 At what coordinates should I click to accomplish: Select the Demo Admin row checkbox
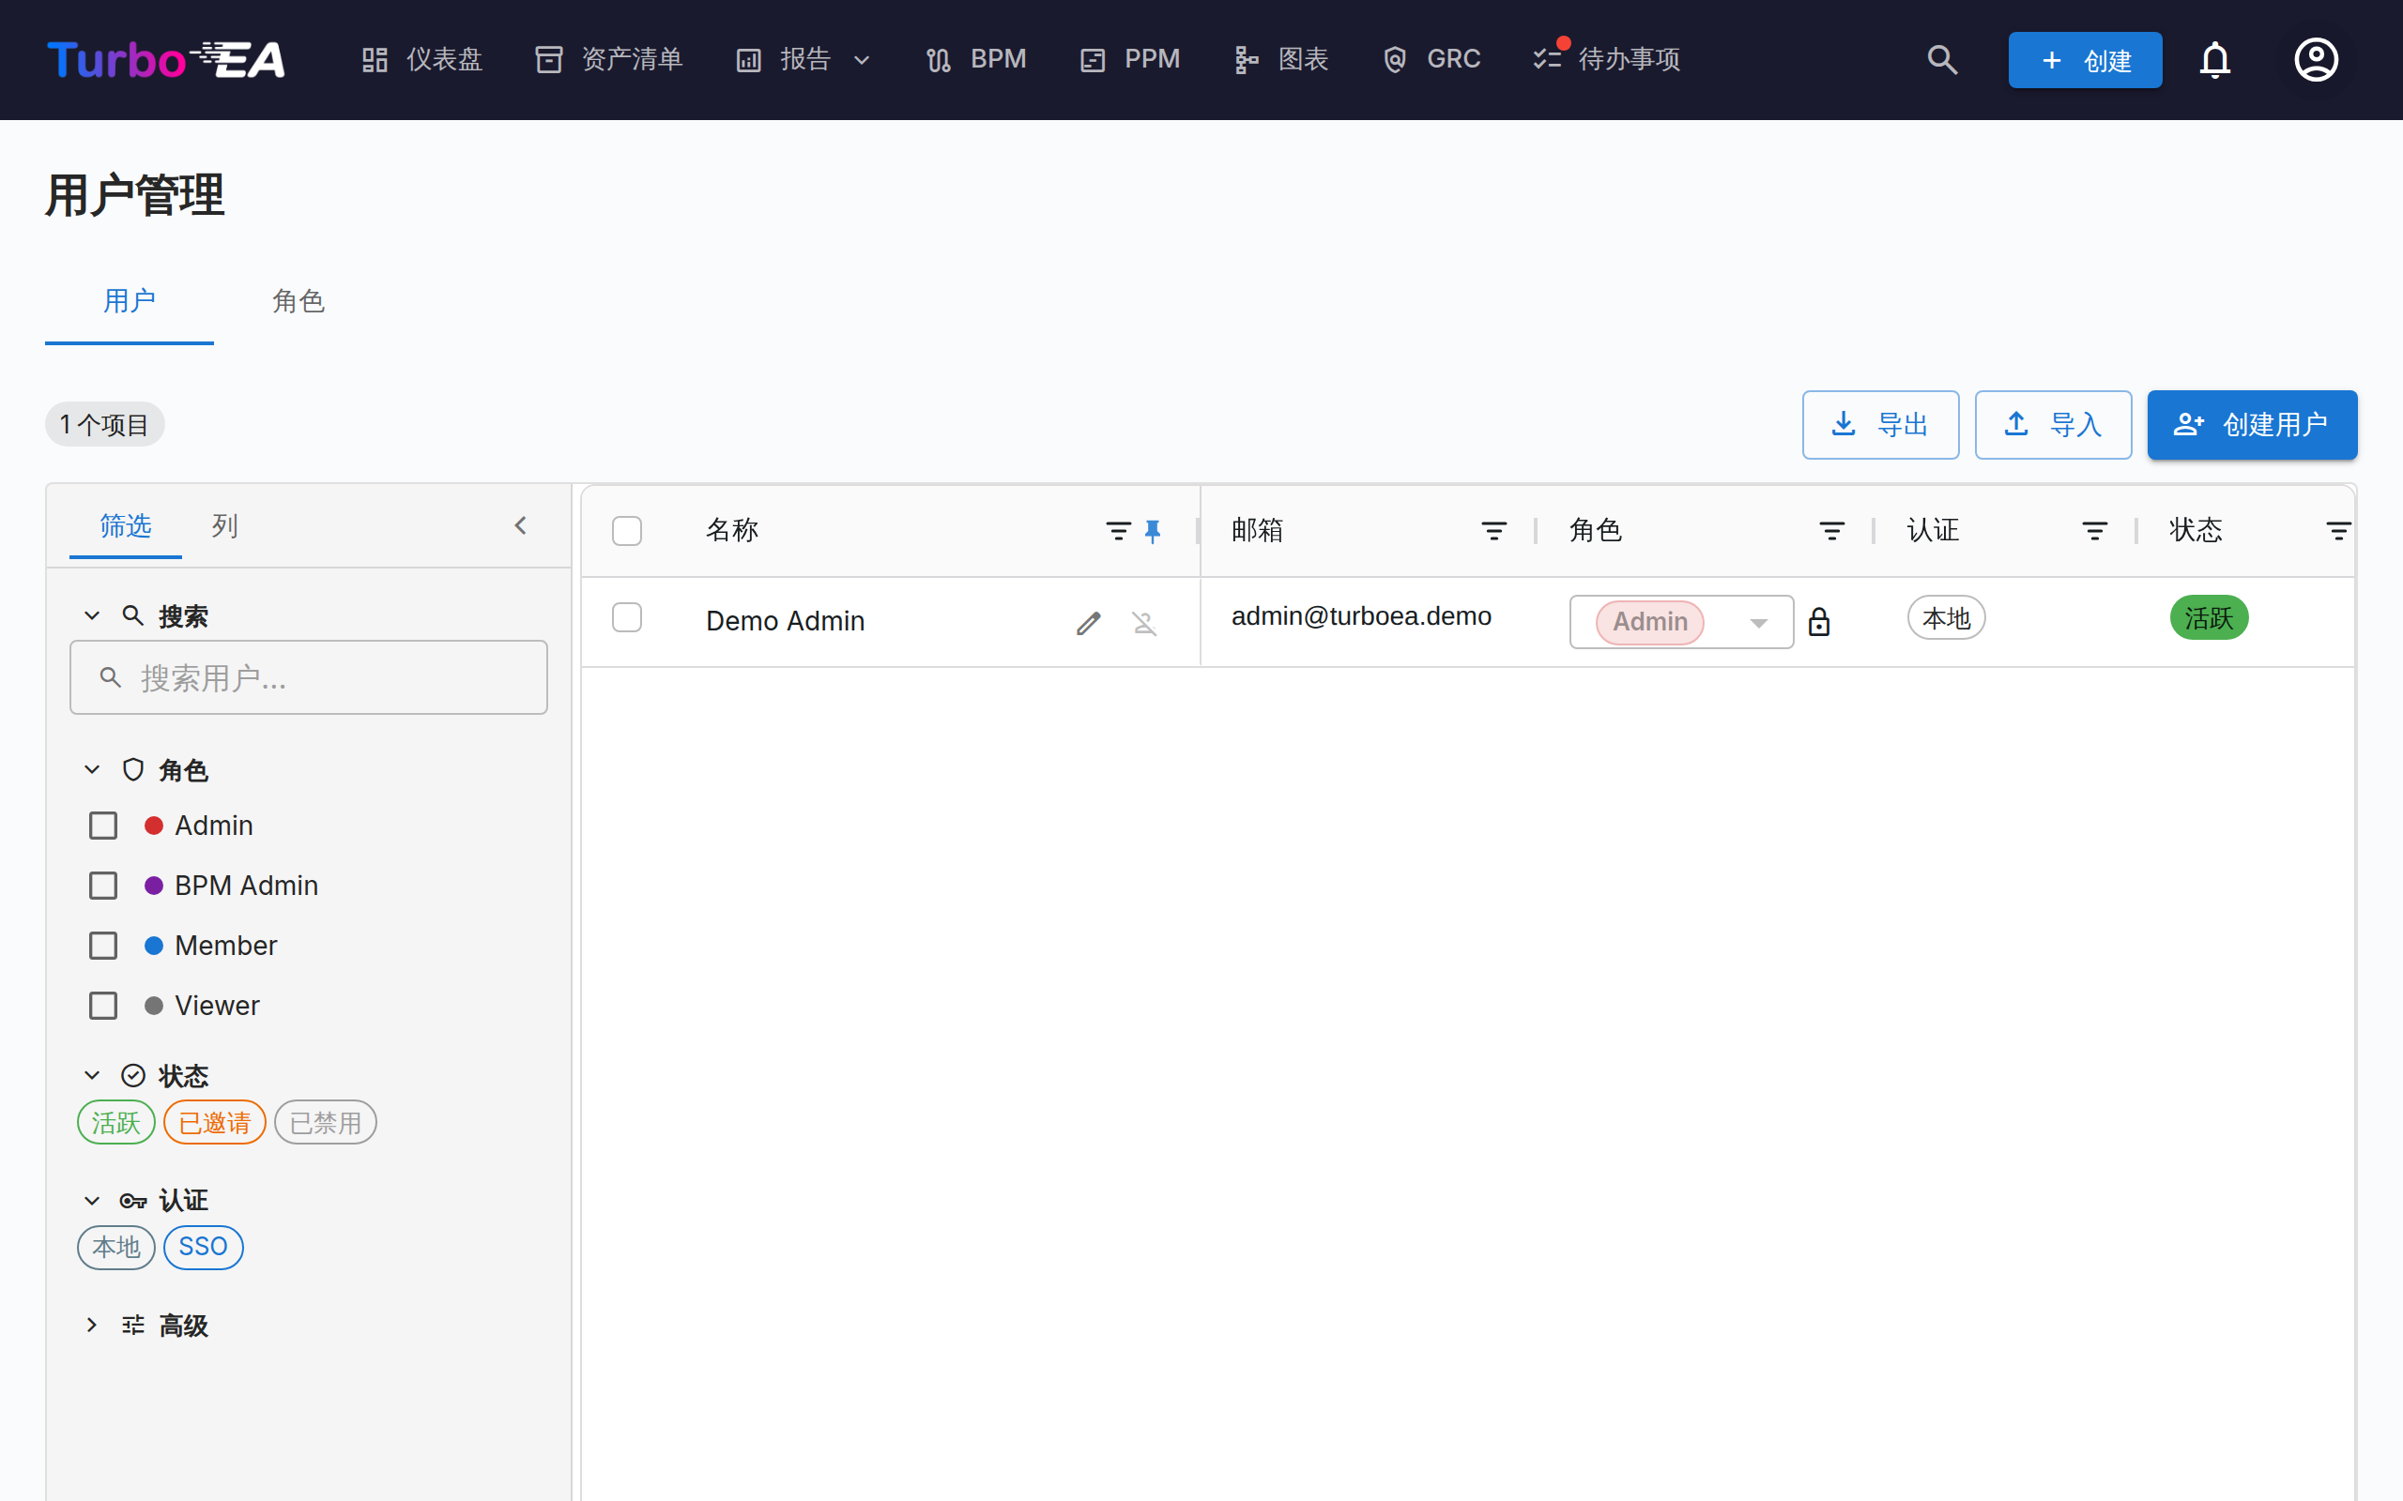point(627,617)
